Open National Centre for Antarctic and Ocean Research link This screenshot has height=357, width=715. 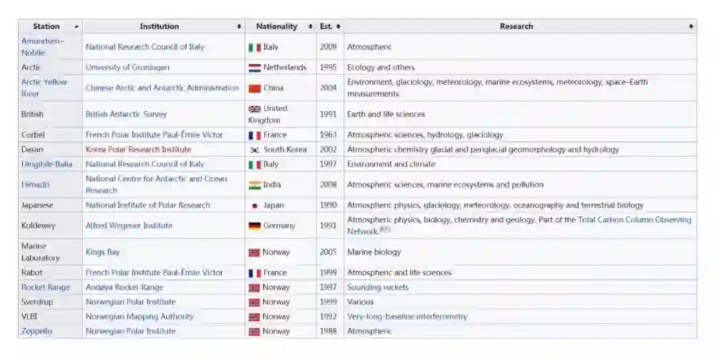(x=156, y=184)
